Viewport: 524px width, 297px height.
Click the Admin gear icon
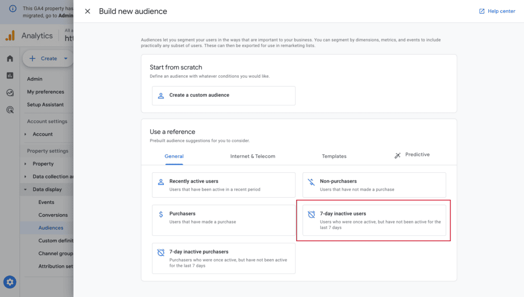(x=10, y=282)
